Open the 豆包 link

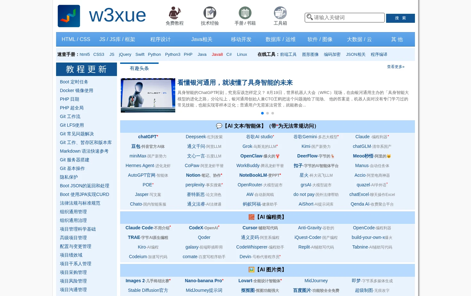[x=148, y=147]
